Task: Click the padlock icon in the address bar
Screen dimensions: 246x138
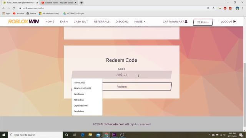Action: pyautogui.click(x=20, y=8)
